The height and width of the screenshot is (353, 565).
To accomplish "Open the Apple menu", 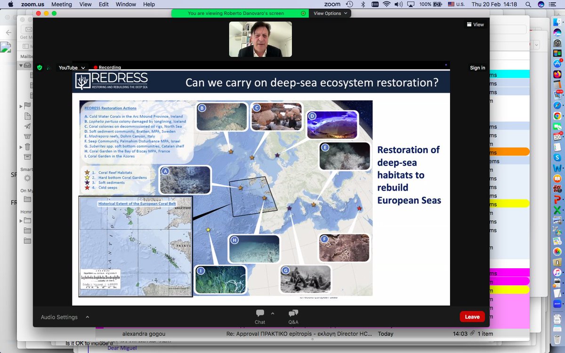I will (11, 4).
